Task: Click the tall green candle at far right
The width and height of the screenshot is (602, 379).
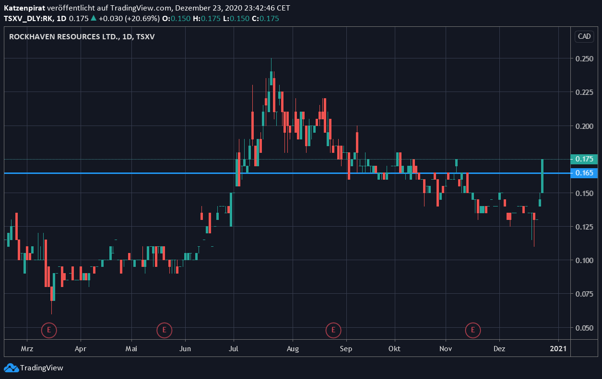Action: coord(543,176)
